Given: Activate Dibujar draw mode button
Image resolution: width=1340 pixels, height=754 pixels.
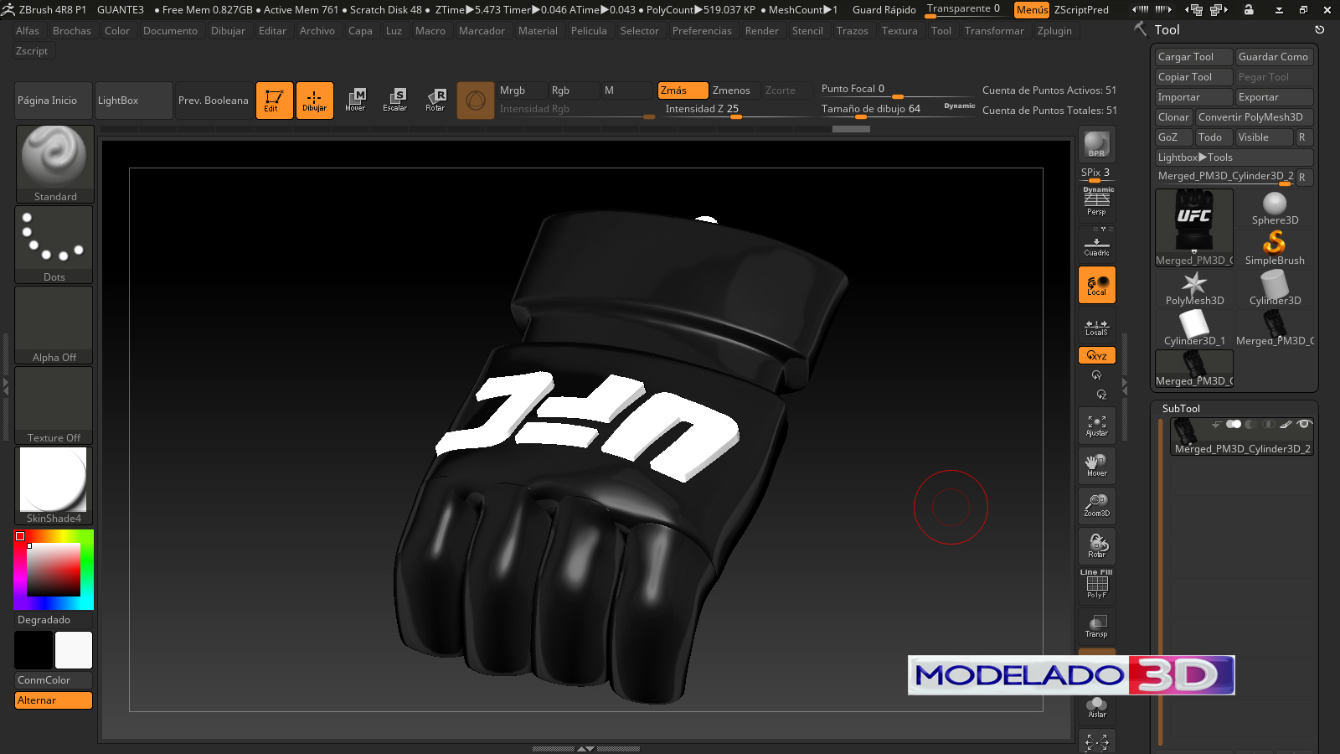Looking at the screenshot, I should point(315,101).
